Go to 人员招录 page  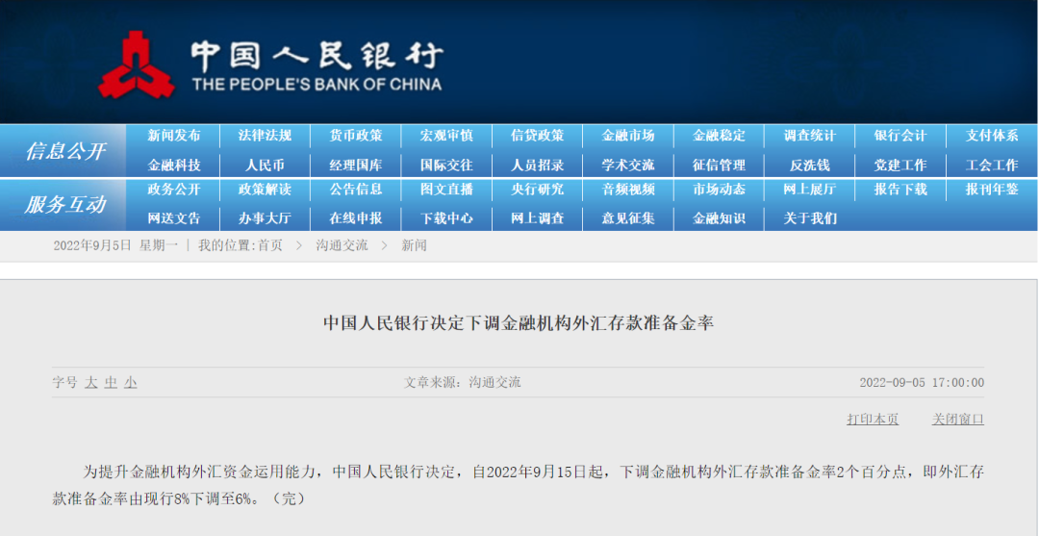point(538,165)
